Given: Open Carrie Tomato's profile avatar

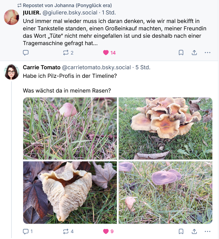Looking at the screenshot, I should (11, 72).
